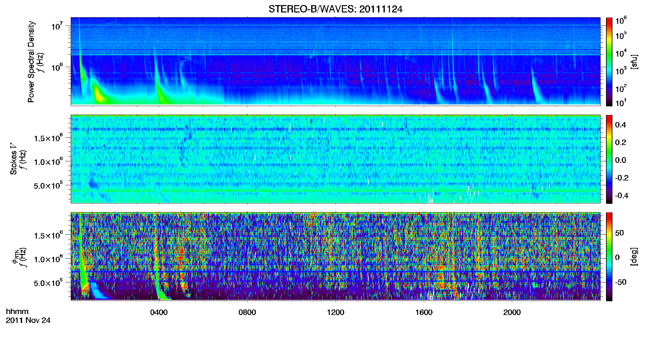Click the Stokes V axis label
This screenshot has width=671, height=345.
(13, 159)
